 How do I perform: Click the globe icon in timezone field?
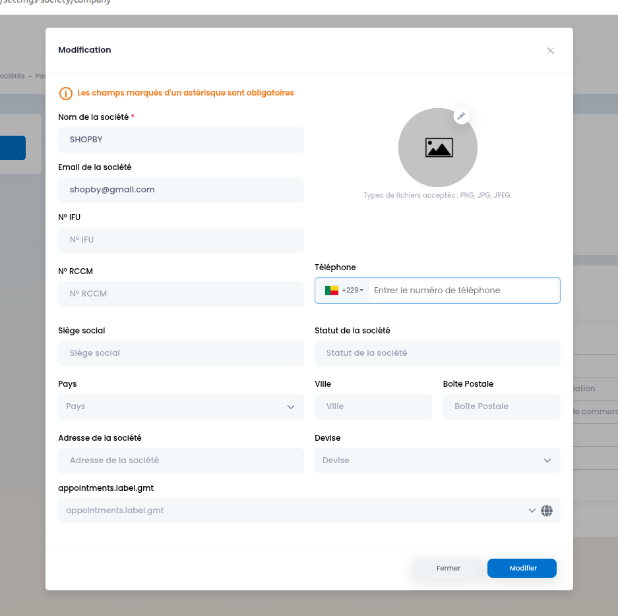547,511
